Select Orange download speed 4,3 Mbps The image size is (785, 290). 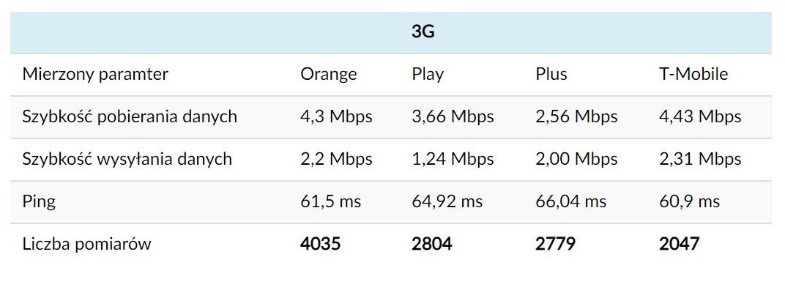tap(336, 116)
